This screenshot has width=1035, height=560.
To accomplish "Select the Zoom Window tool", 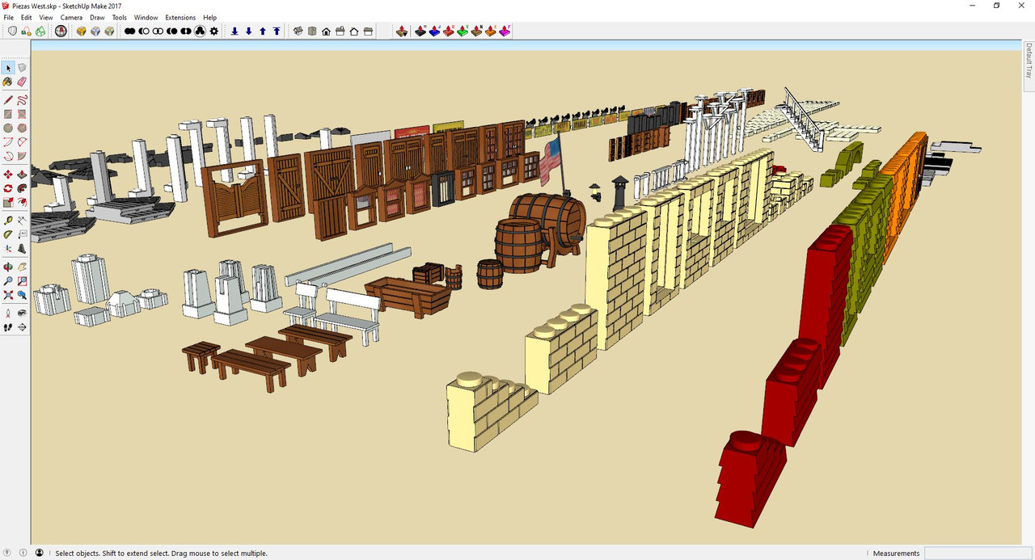I will coord(22,281).
